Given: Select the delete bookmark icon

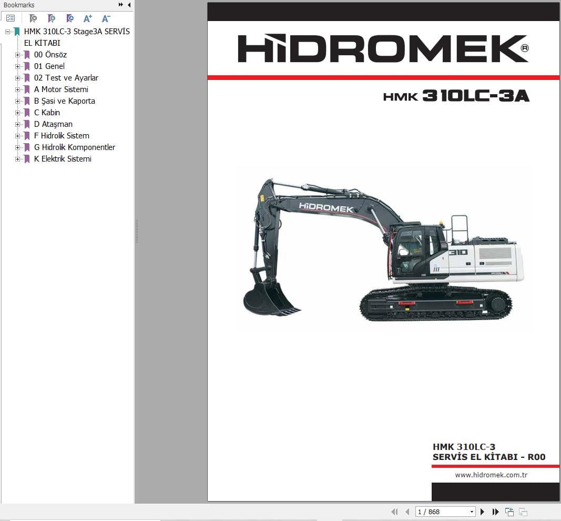Looking at the screenshot, I should [33, 18].
